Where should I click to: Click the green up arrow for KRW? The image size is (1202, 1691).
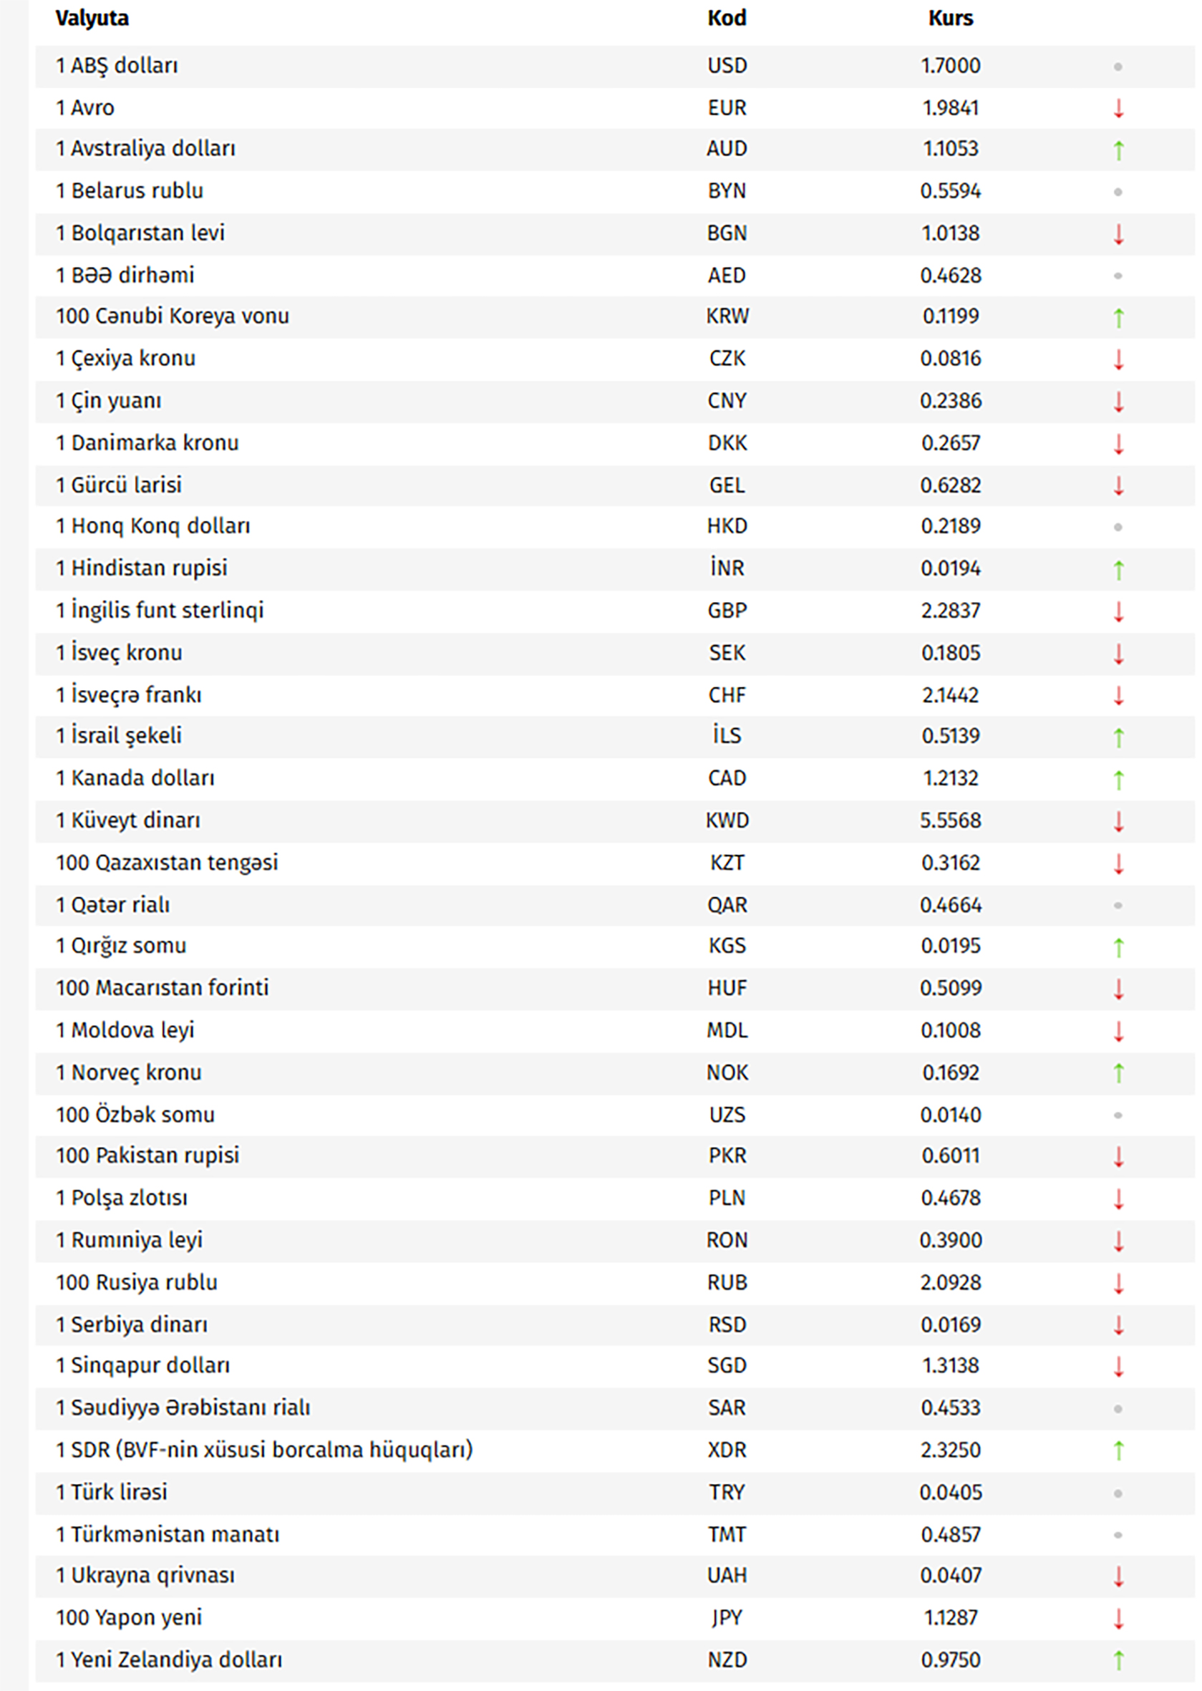pos(1118,317)
